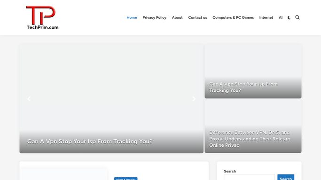Toggle dark mode with the moon icon
The image size is (321, 180).
289,17
